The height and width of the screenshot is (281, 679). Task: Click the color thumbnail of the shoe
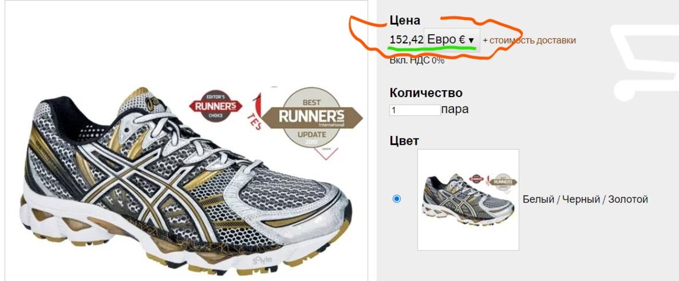point(468,200)
